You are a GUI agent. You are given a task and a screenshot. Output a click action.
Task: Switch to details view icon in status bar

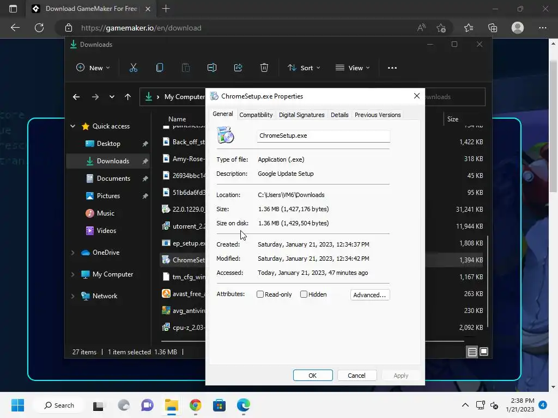pos(472,352)
